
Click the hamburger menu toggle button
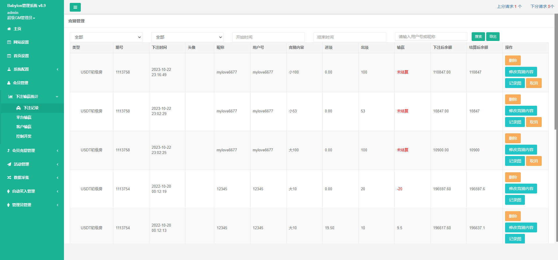click(75, 7)
